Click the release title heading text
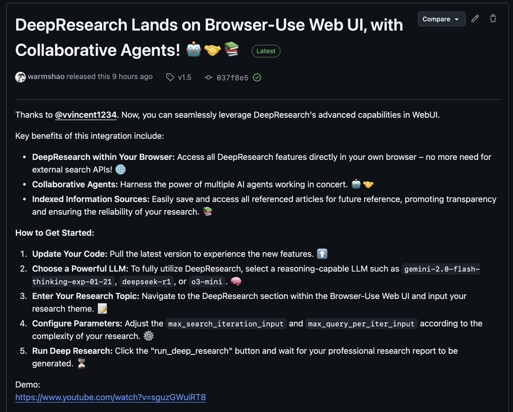This screenshot has height=412, width=513. click(209, 37)
